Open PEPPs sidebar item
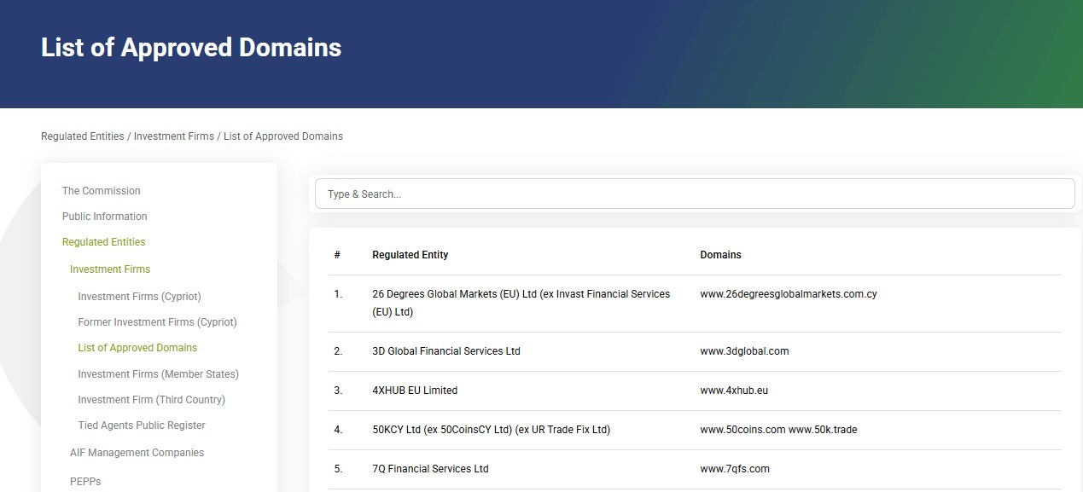The height and width of the screenshot is (492, 1083). (85, 482)
